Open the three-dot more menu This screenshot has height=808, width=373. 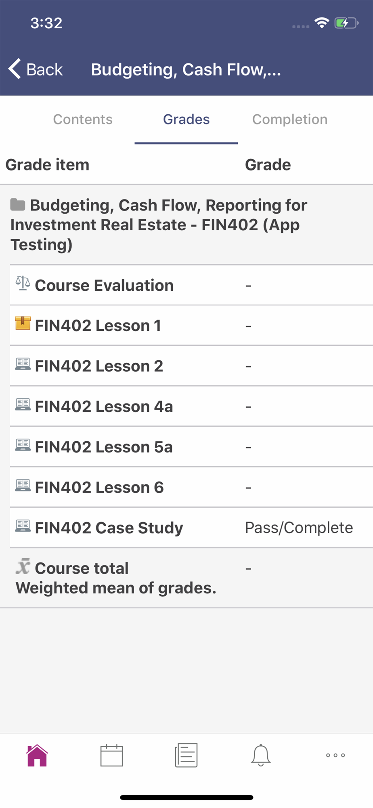coord(335,755)
